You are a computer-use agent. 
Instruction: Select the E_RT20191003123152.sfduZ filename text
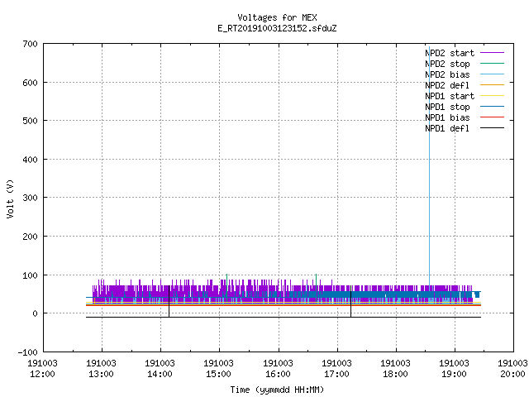277,28
